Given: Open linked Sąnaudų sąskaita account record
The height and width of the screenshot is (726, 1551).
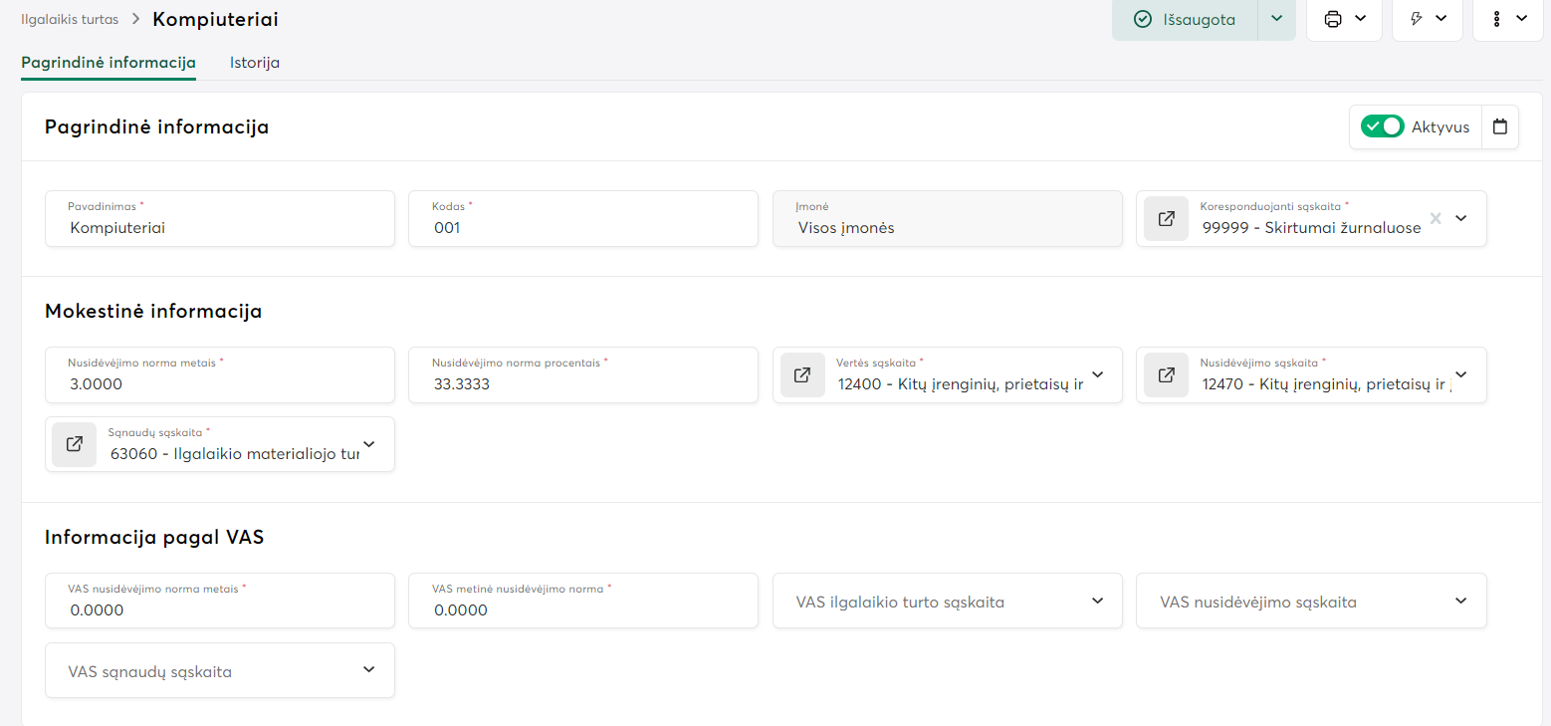Looking at the screenshot, I should coord(75,444).
